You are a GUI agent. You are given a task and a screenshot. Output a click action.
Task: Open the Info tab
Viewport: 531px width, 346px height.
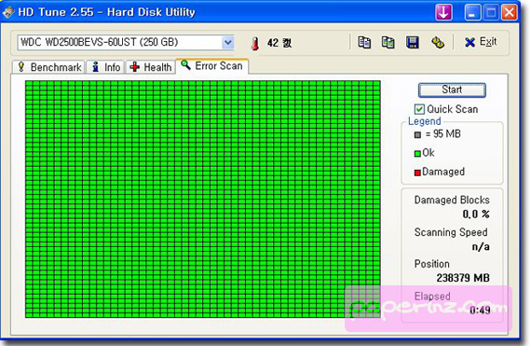(x=105, y=67)
